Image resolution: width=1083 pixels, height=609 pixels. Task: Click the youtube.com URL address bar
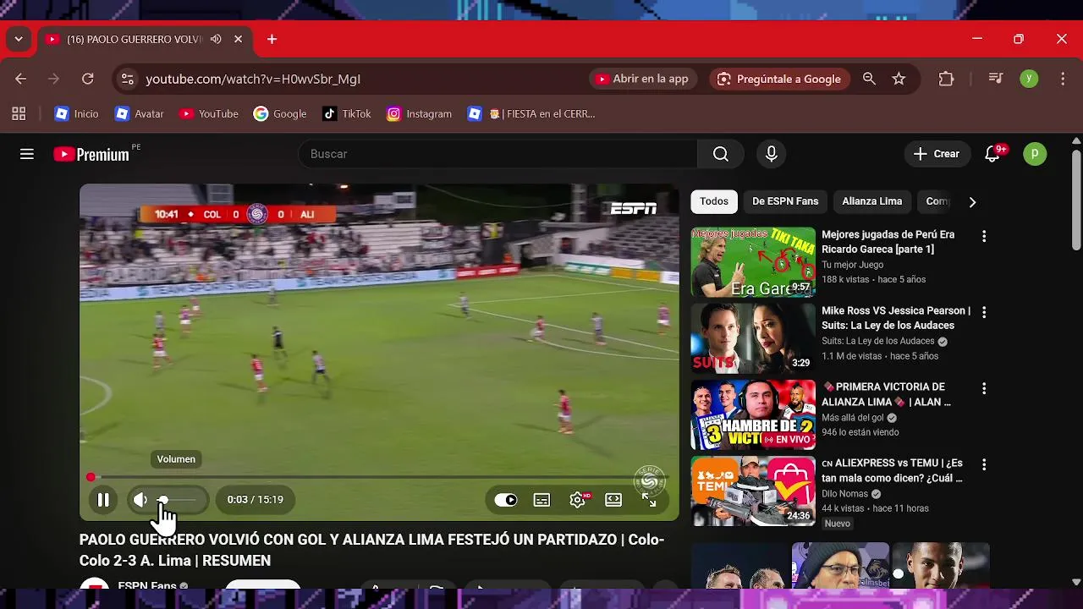click(253, 79)
